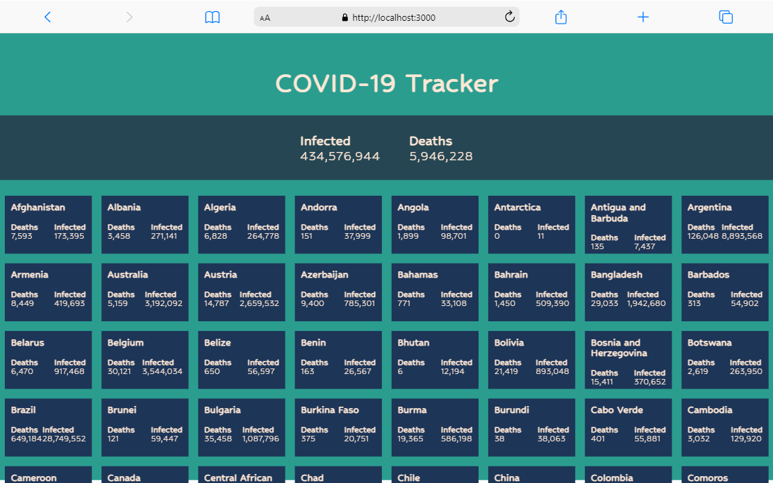Viewport: 773px width, 483px height.
Task: Click the Burkina Faso card title
Action: [330, 410]
